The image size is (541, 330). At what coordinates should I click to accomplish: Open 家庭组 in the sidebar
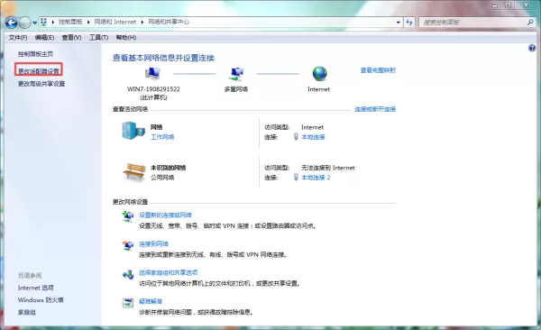click(x=27, y=312)
